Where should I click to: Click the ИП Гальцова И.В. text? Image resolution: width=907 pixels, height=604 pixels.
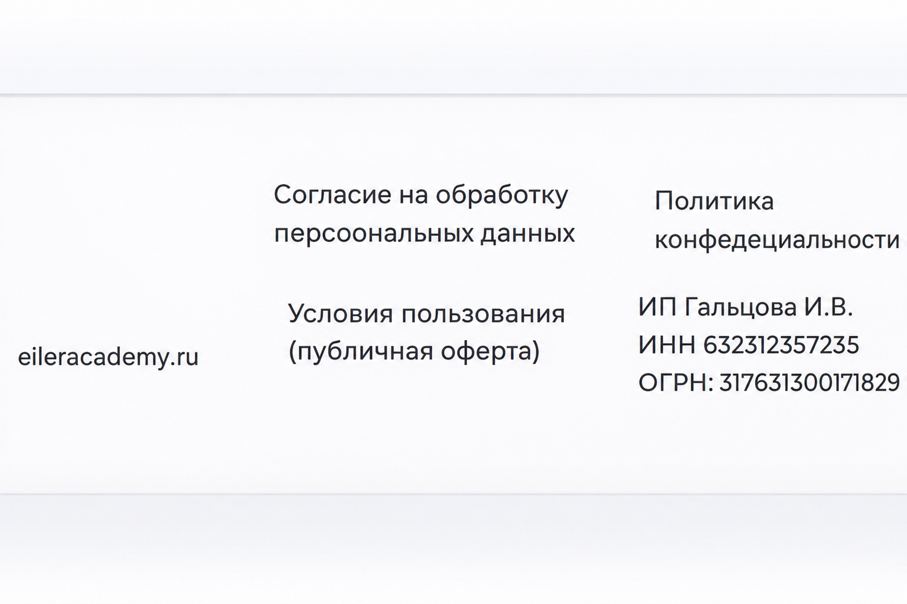tap(746, 307)
